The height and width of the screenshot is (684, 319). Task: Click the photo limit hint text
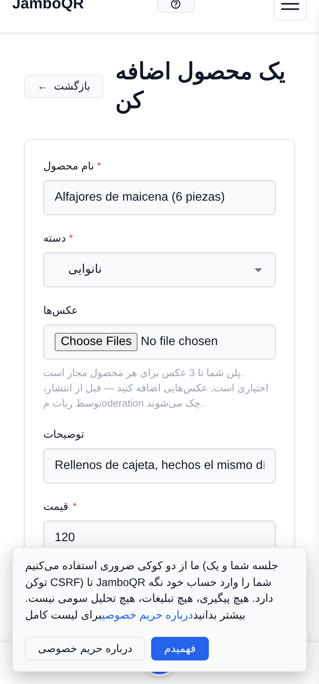coord(156,388)
